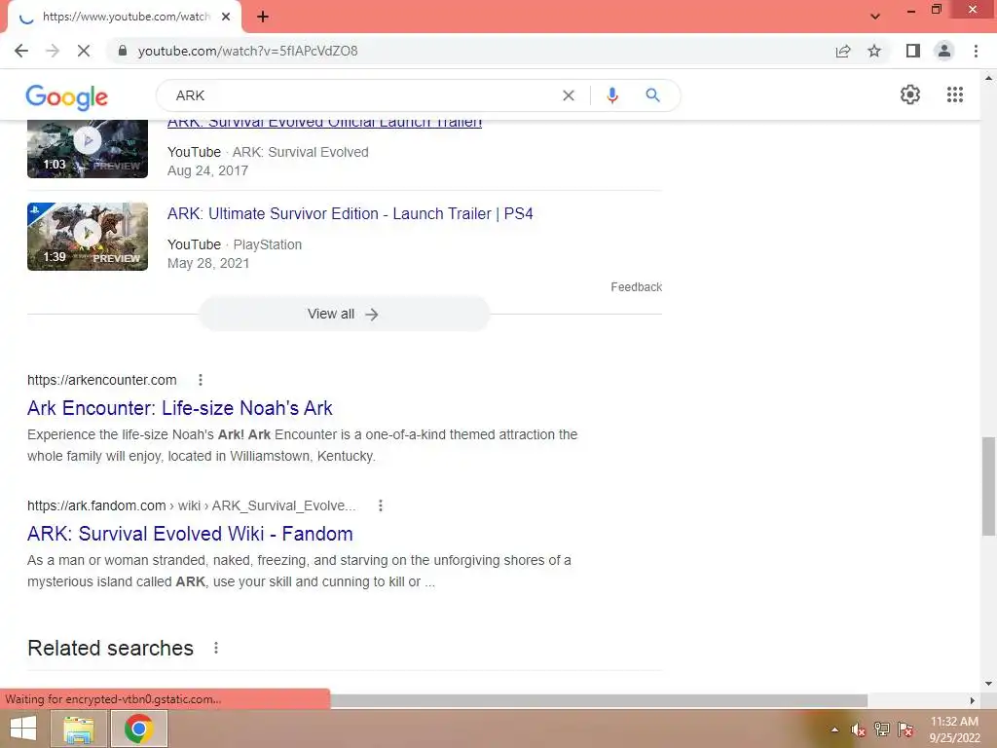Click the Chrome taskbar icon

click(x=138, y=729)
